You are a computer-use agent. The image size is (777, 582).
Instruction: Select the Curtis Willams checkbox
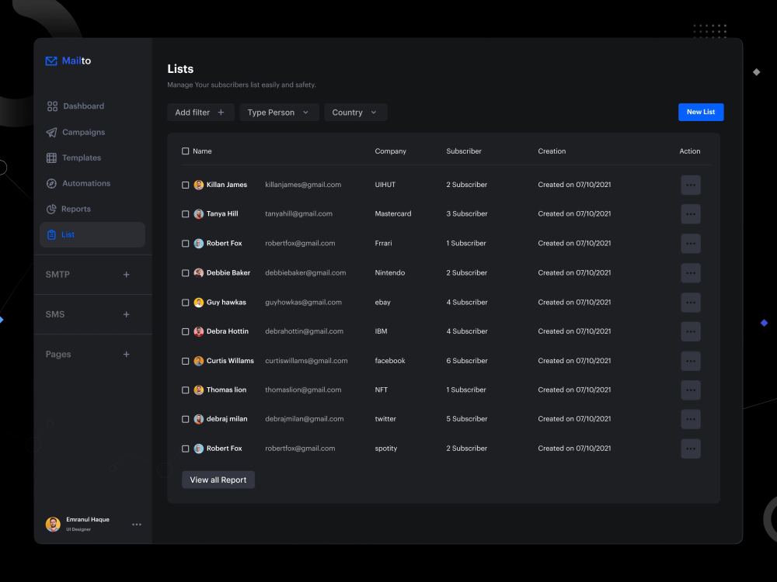click(x=186, y=362)
